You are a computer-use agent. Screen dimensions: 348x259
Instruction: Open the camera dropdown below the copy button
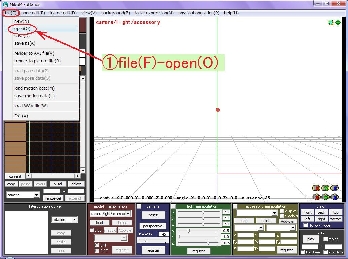click(x=36, y=195)
